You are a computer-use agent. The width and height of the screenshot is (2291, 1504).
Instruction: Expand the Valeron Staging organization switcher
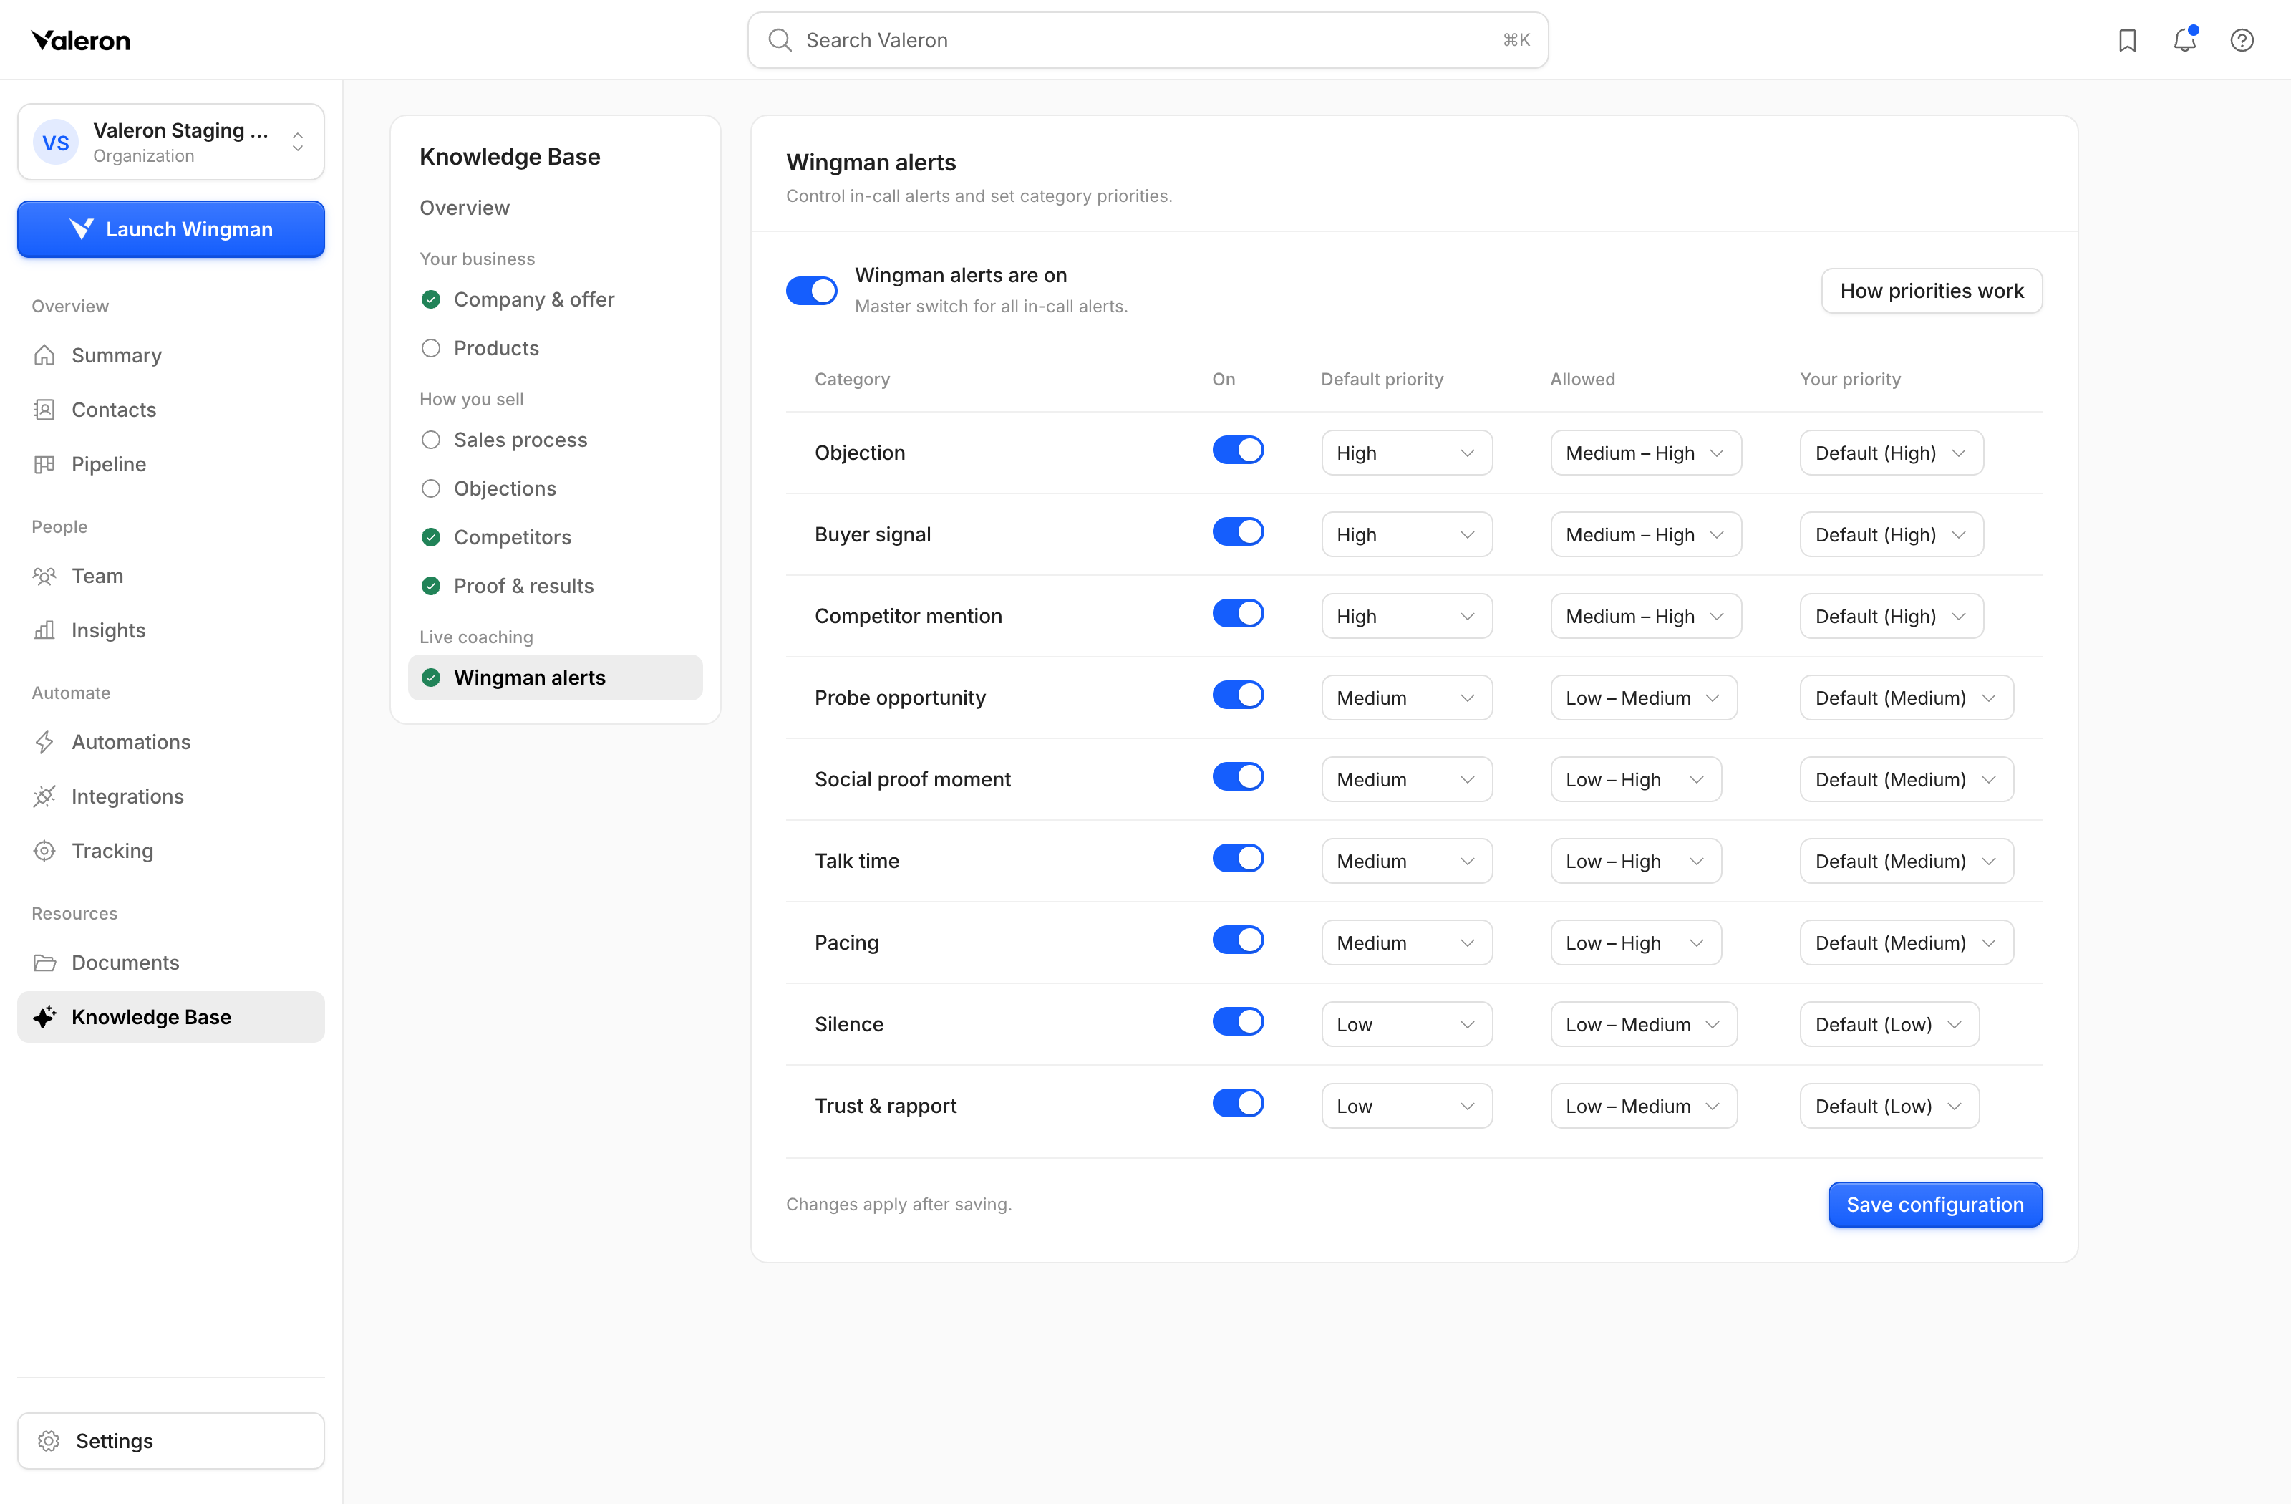click(171, 142)
